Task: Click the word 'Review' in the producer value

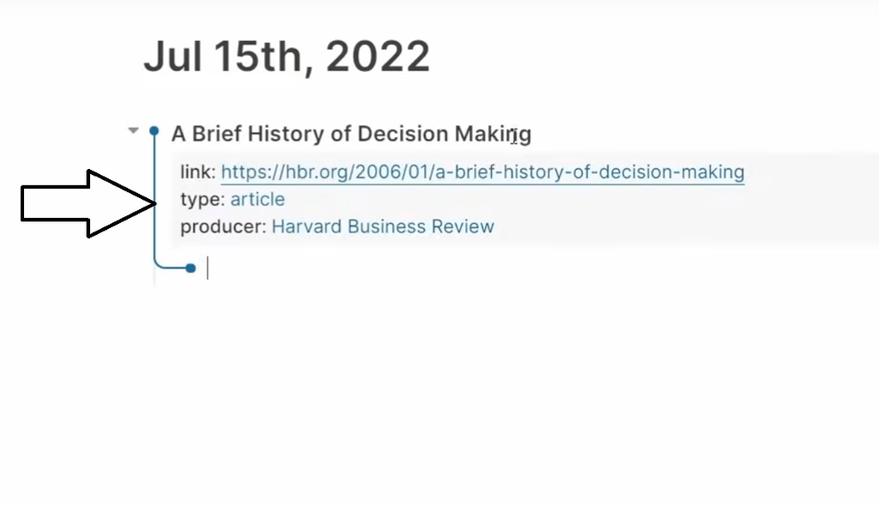Action: point(466,227)
